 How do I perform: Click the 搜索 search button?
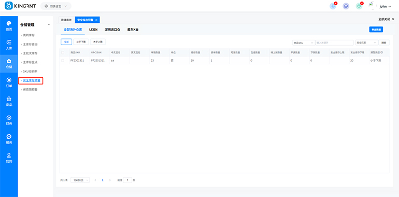[x=384, y=43]
